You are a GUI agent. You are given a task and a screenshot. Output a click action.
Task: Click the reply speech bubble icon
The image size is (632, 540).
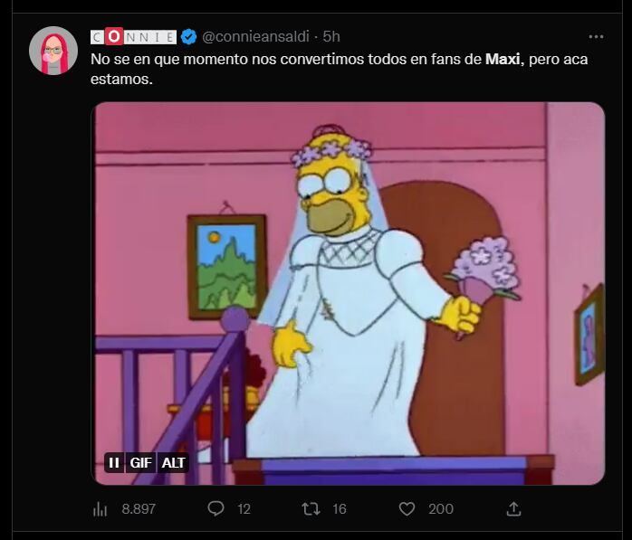pos(215,508)
